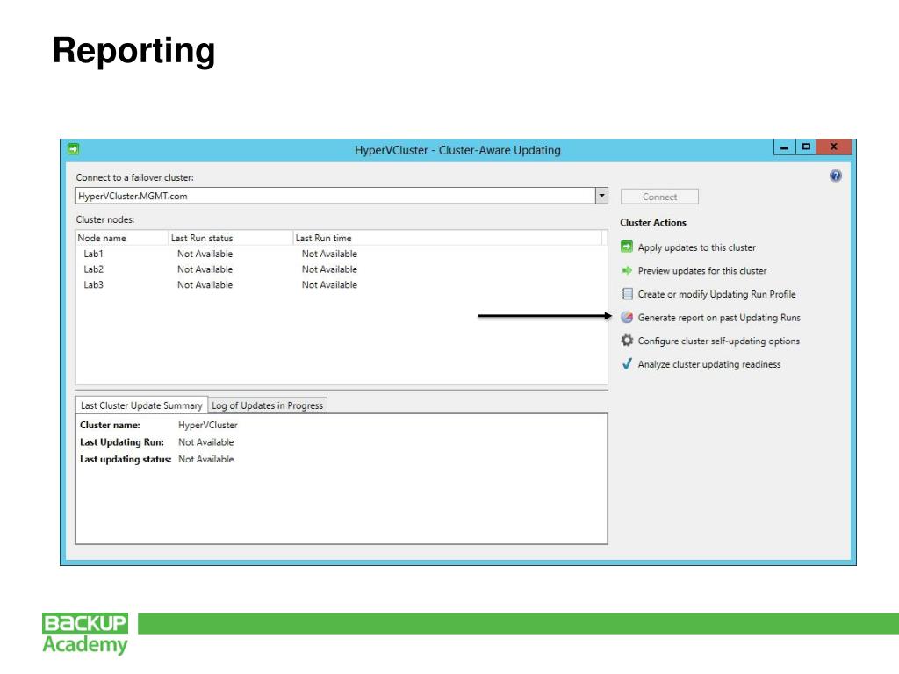Image resolution: width=899 pixels, height=674 pixels.
Task: Expand the failover cluster dropdown arrow
Action: (601, 196)
